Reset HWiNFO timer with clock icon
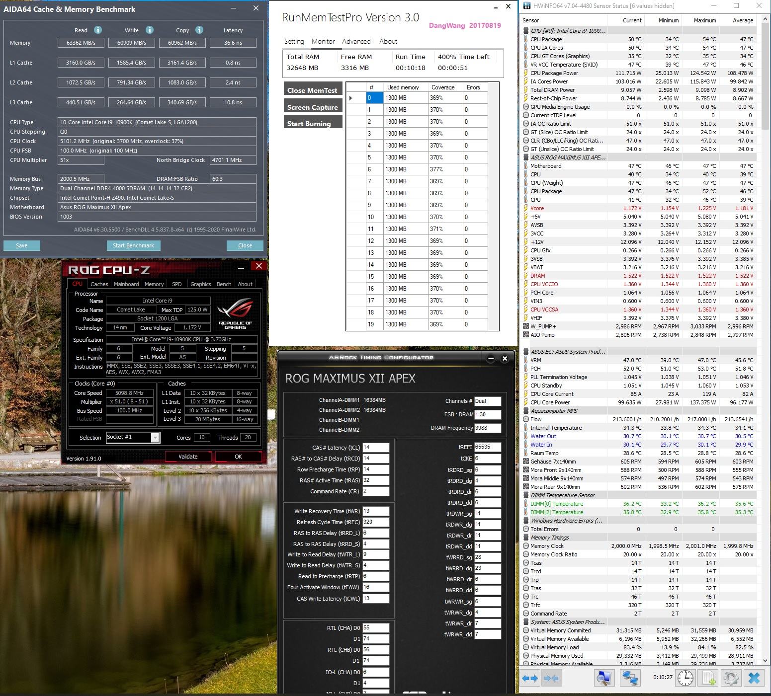This screenshot has width=771, height=696. coord(685,678)
